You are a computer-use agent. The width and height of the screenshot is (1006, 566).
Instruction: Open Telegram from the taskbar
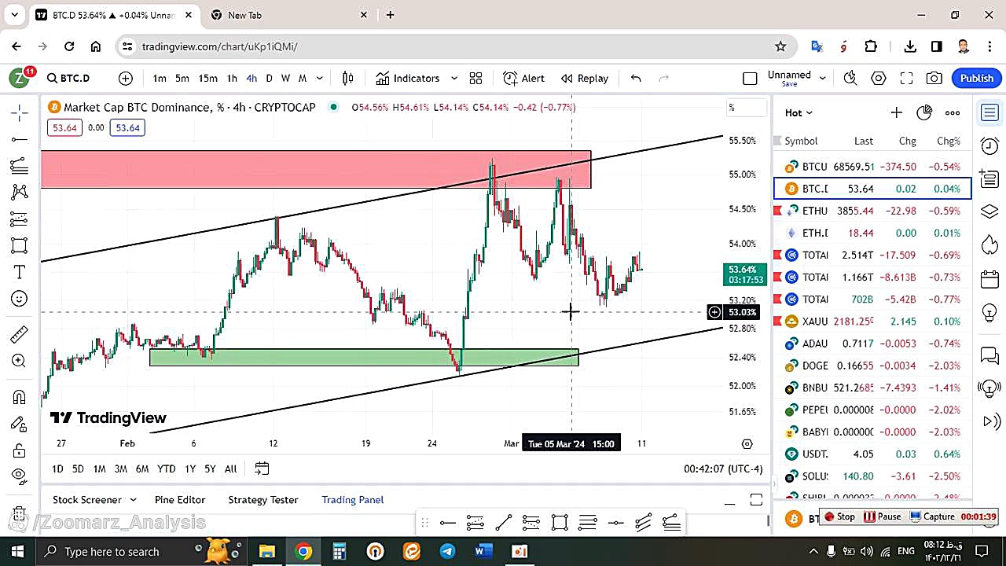447,551
